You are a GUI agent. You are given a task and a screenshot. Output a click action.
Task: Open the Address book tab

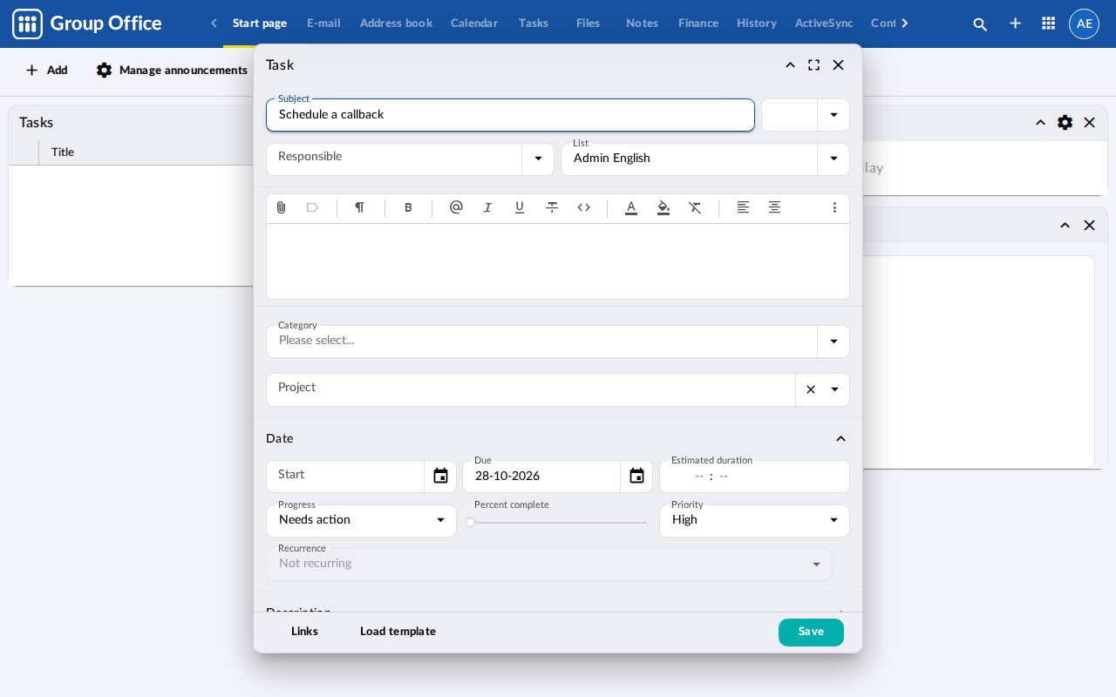click(x=396, y=24)
